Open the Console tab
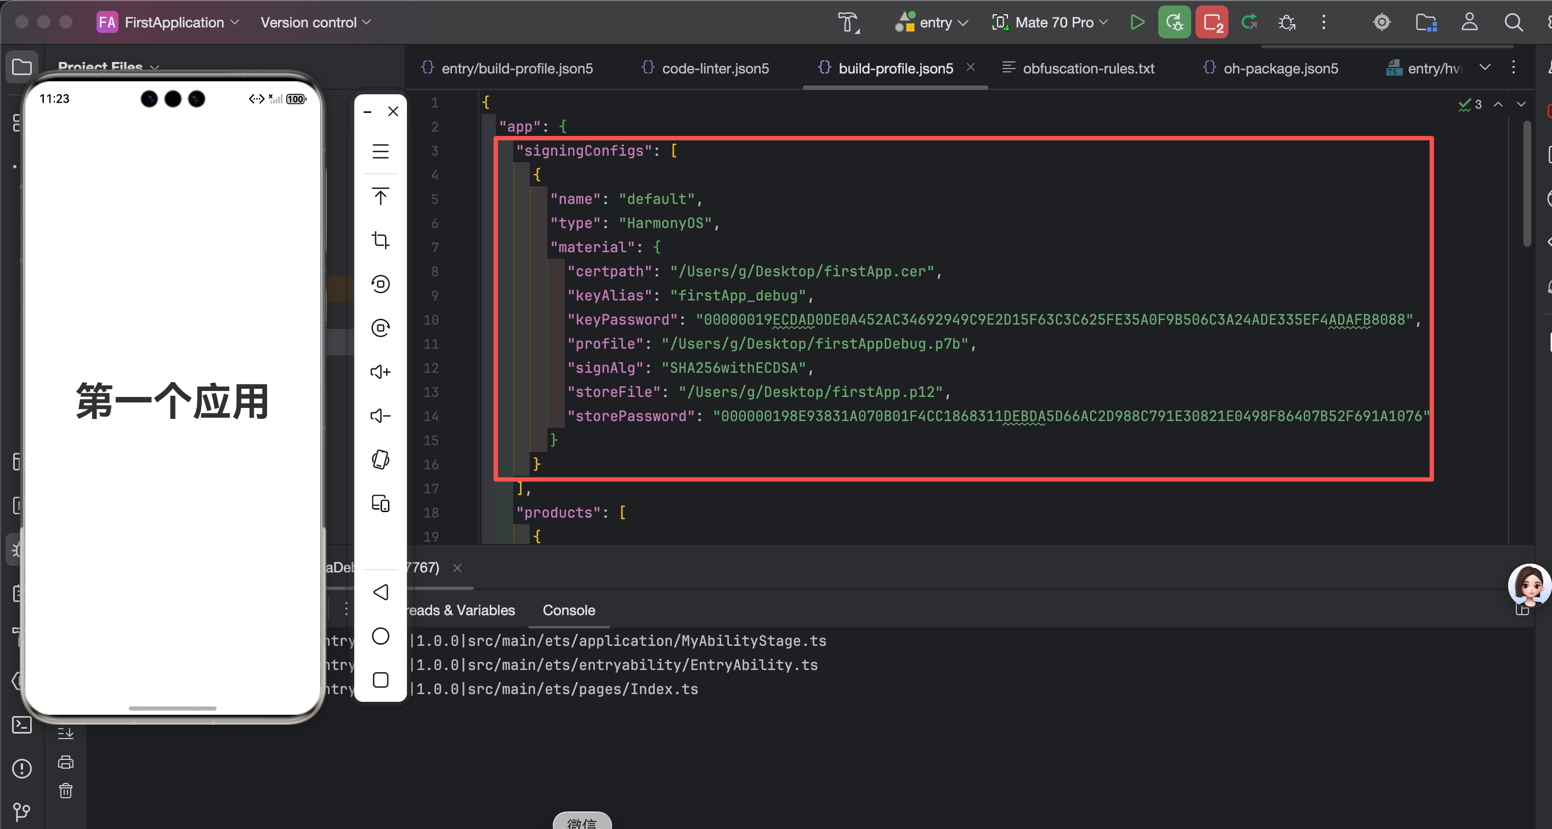This screenshot has height=829, width=1552. [x=568, y=610]
